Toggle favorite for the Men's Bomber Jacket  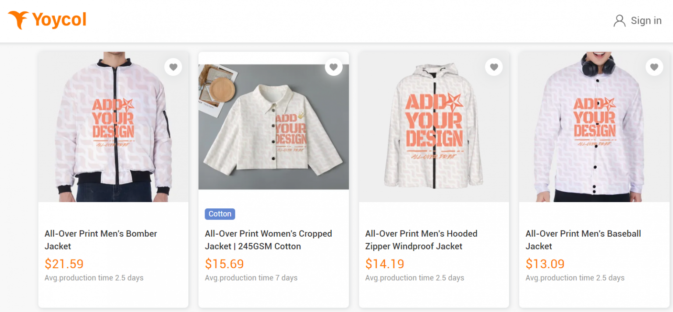tap(173, 67)
